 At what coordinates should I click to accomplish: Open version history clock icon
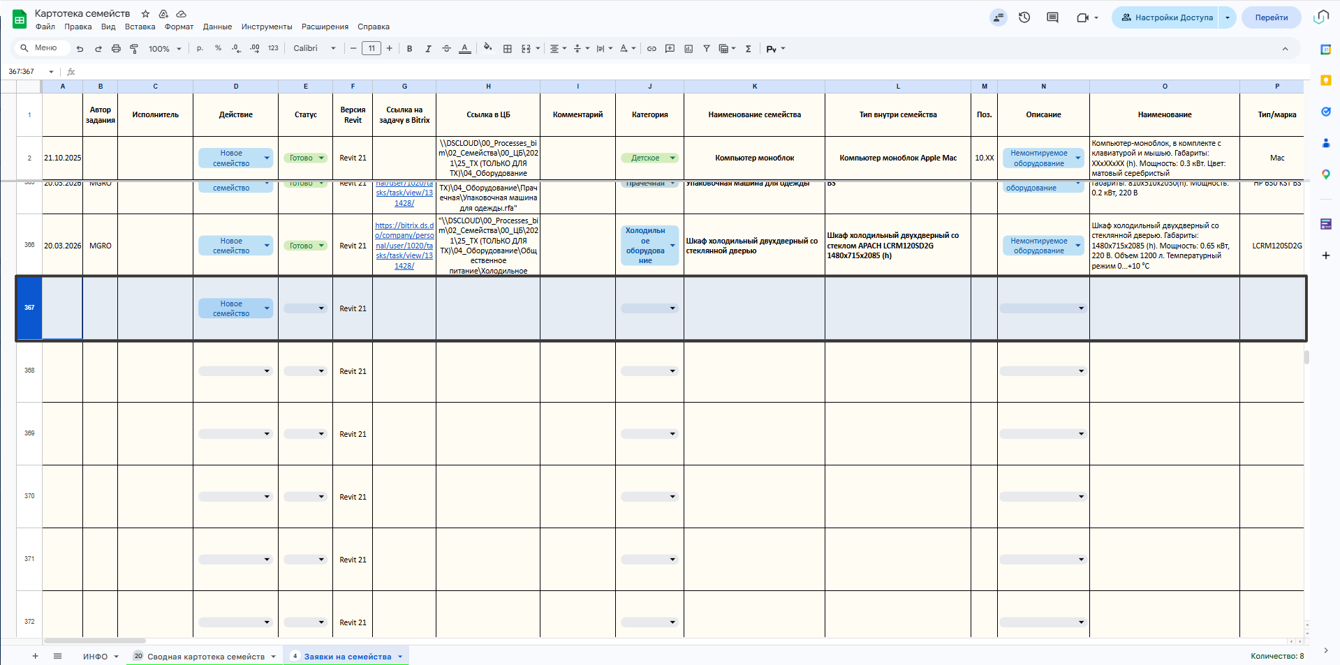[x=1024, y=17]
